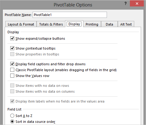Image resolution: width=146 pixels, height=125 pixels.
Task: Select the Display tab
Action: 74,24
